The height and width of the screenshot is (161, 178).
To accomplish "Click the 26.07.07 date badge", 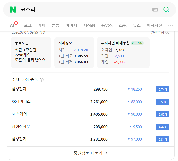I will [137, 43].
